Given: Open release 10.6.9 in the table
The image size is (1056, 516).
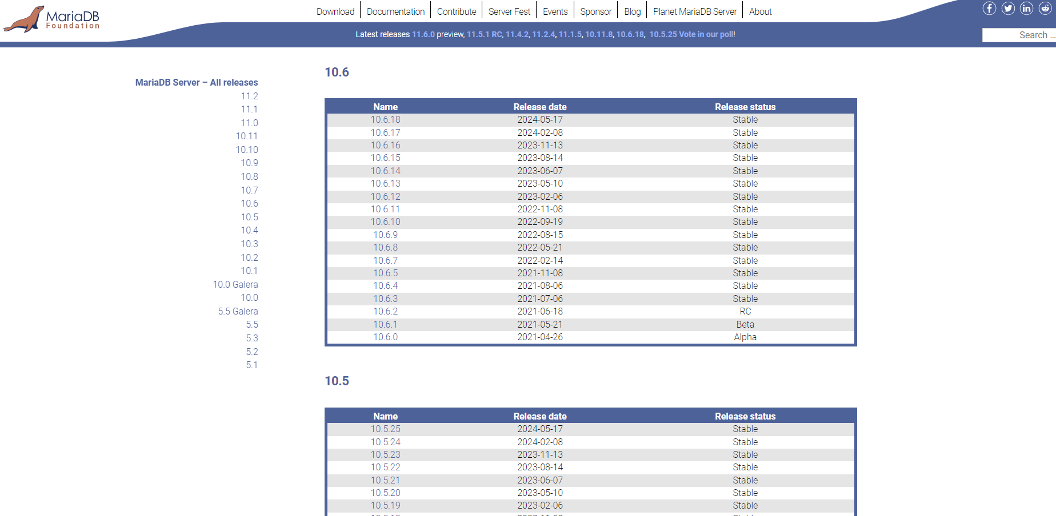Looking at the screenshot, I should click(386, 235).
